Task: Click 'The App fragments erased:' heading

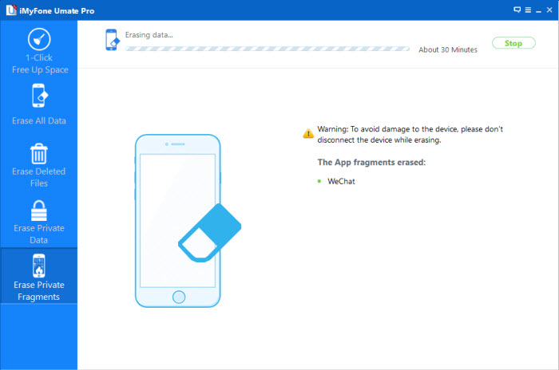Action: 371,163
